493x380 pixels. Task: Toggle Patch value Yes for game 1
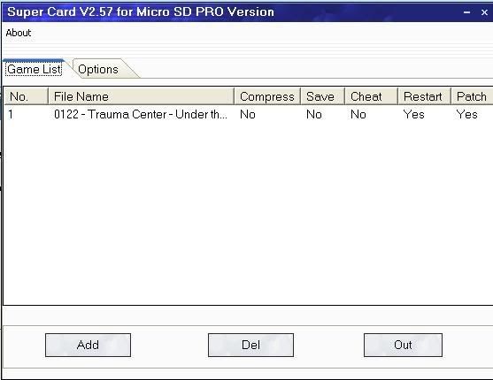coord(467,114)
